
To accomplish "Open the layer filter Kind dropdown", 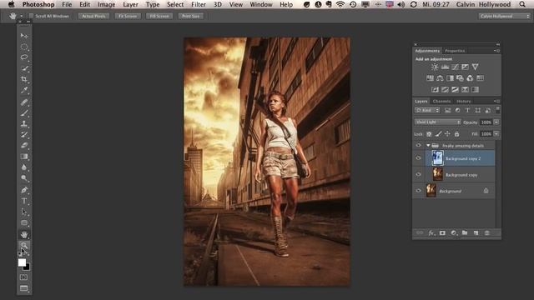I will point(427,110).
